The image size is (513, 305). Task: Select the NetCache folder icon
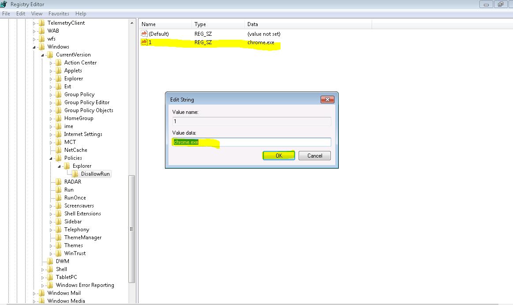click(x=59, y=150)
